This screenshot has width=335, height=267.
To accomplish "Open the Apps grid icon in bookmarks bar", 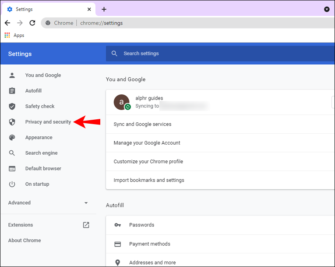I will click(7, 35).
